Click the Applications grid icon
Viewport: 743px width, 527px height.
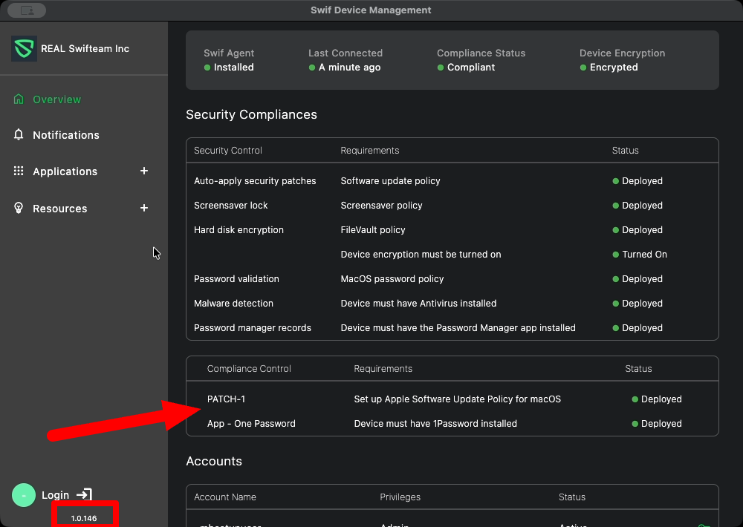pos(19,171)
